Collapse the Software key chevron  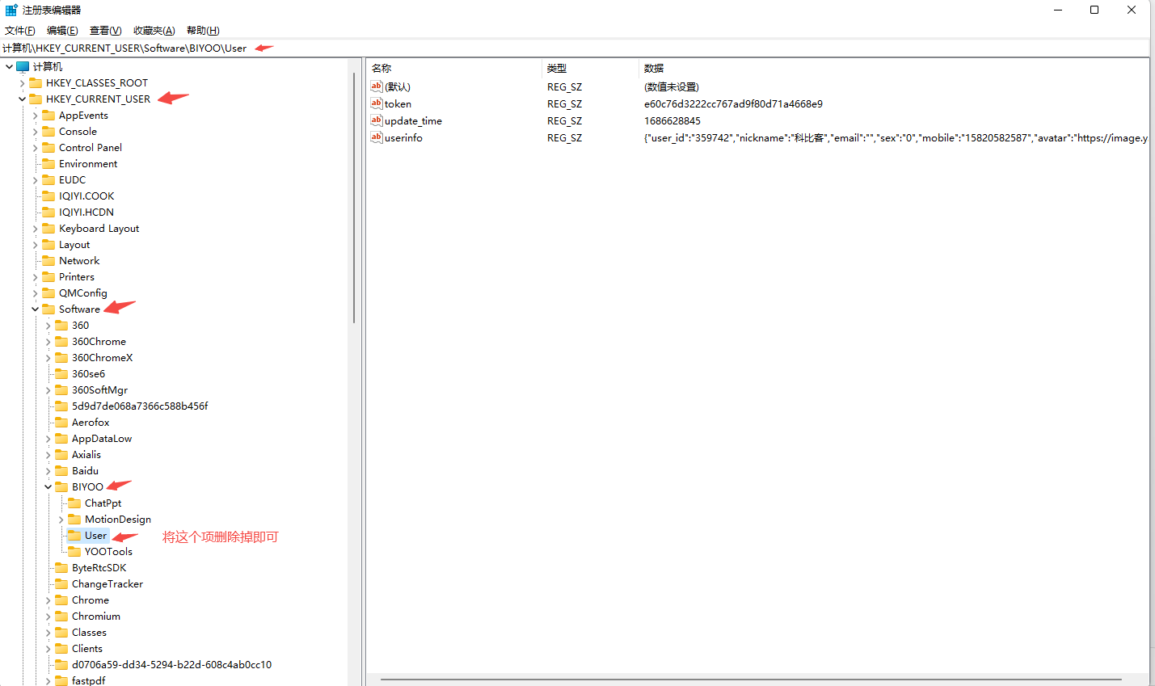[x=35, y=309]
